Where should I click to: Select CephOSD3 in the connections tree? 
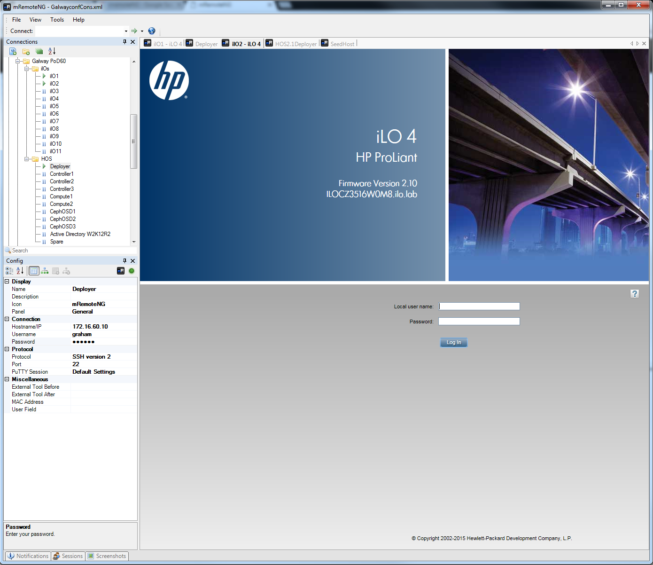coord(62,227)
